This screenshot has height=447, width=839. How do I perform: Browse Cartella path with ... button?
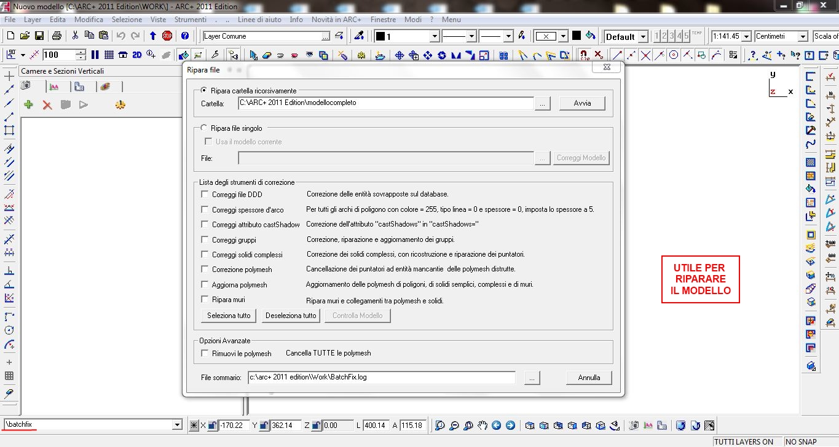coord(542,103)
